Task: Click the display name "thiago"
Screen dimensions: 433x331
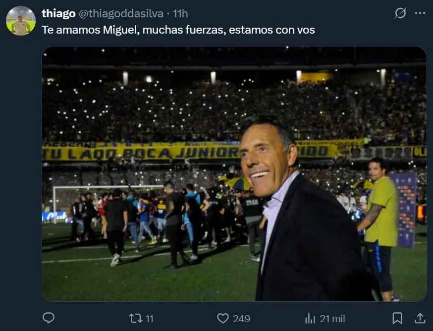Action: [57, 13]
